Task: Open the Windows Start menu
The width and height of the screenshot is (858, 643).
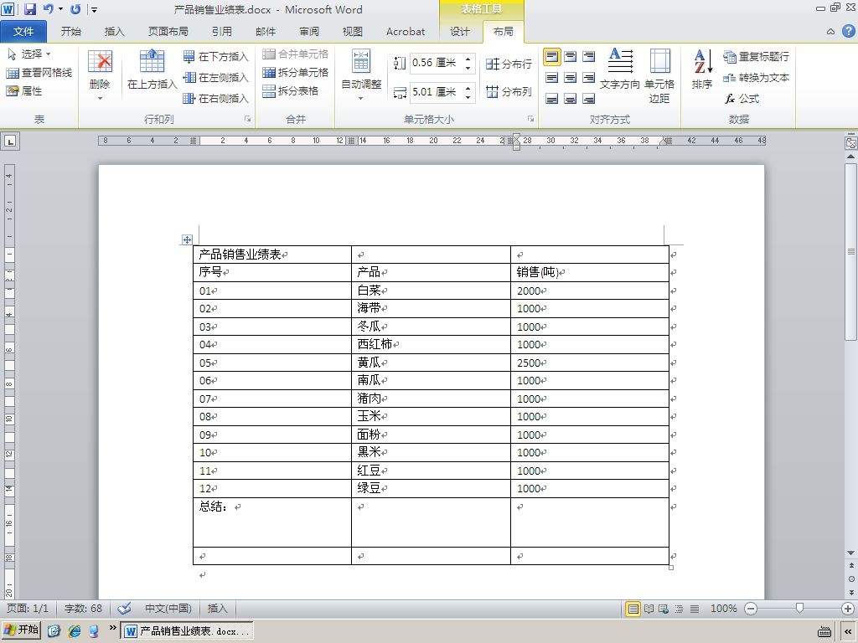Action: (21, 630)
